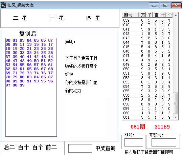The image size is (183, 157).
Task: Select row 044 in the results list
Action: tap(147, 42)
